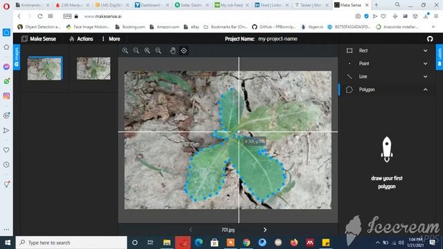Open the Amazon.com bookmark
The width and height of the screenshot is (443, 249).
[x=165, y=27]
